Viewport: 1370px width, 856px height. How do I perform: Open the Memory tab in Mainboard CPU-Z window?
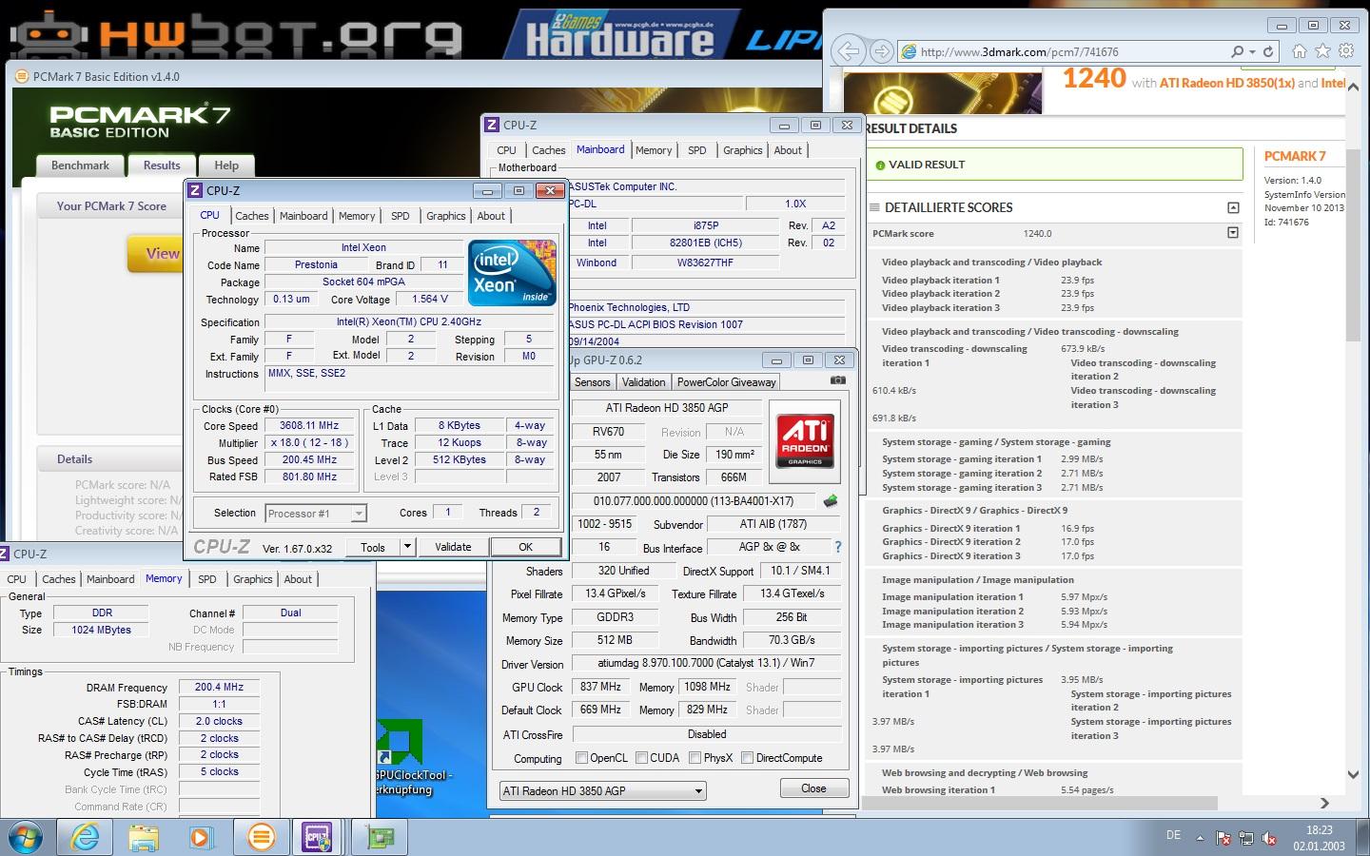(654, 150)
